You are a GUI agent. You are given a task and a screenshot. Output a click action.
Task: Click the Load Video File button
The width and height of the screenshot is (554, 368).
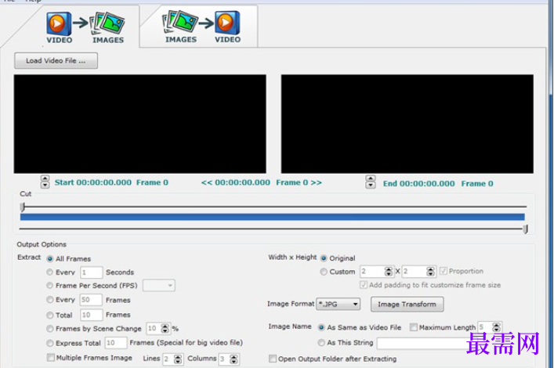[x=56, y=61]
